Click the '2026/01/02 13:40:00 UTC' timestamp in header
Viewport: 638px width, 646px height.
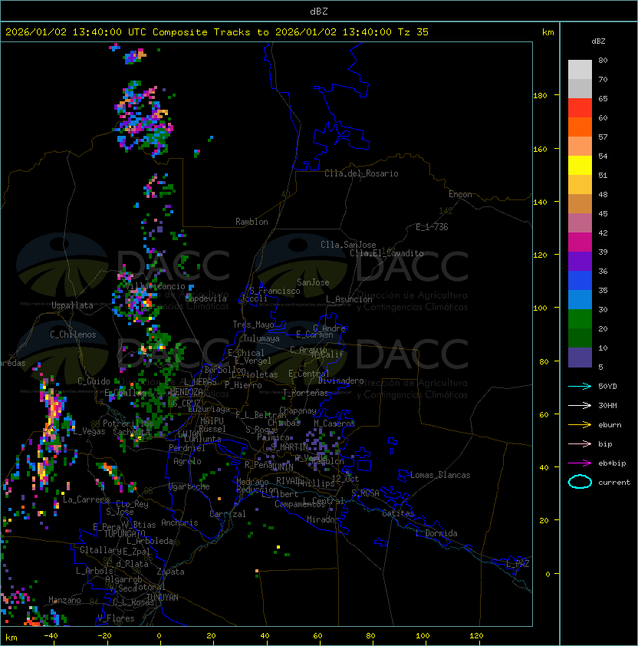(75, 32)
